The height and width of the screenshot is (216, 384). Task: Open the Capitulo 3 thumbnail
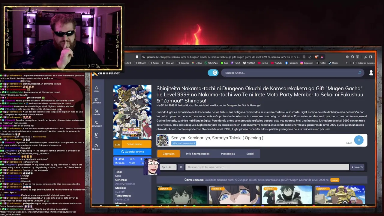(x=287, y=195)
